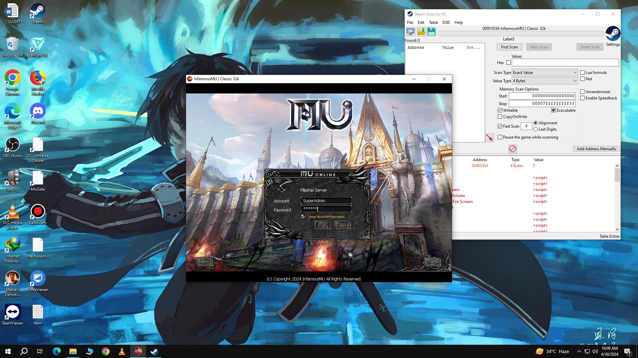Click the game Credit button
This screenshot has height=358, width=638.
433,262
